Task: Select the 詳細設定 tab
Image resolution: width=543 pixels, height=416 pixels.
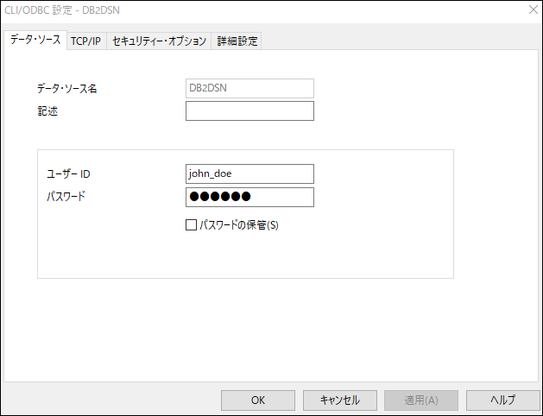Action: click(236, 41)
